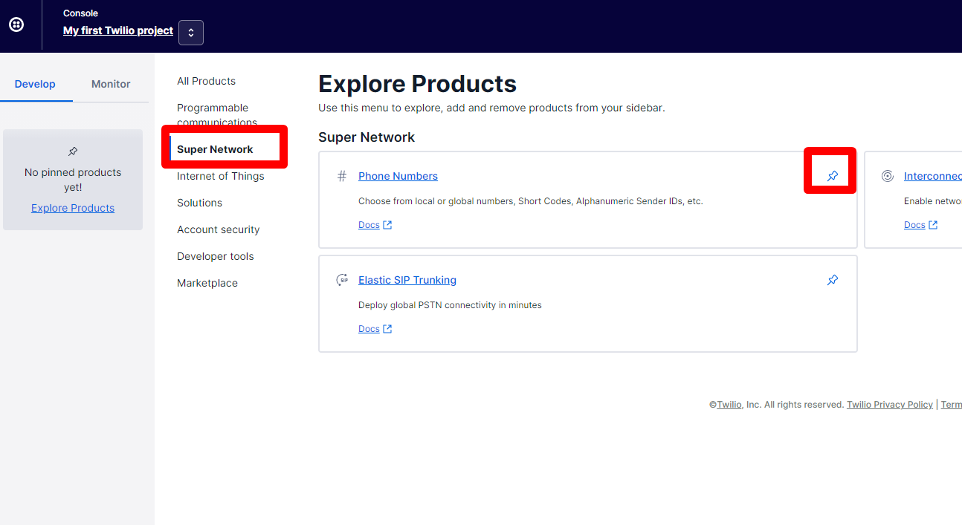Pin Elastic SIP Trunking to sidebar
Image resolution: width=962 pixels, height=525 pixels.
833,280
